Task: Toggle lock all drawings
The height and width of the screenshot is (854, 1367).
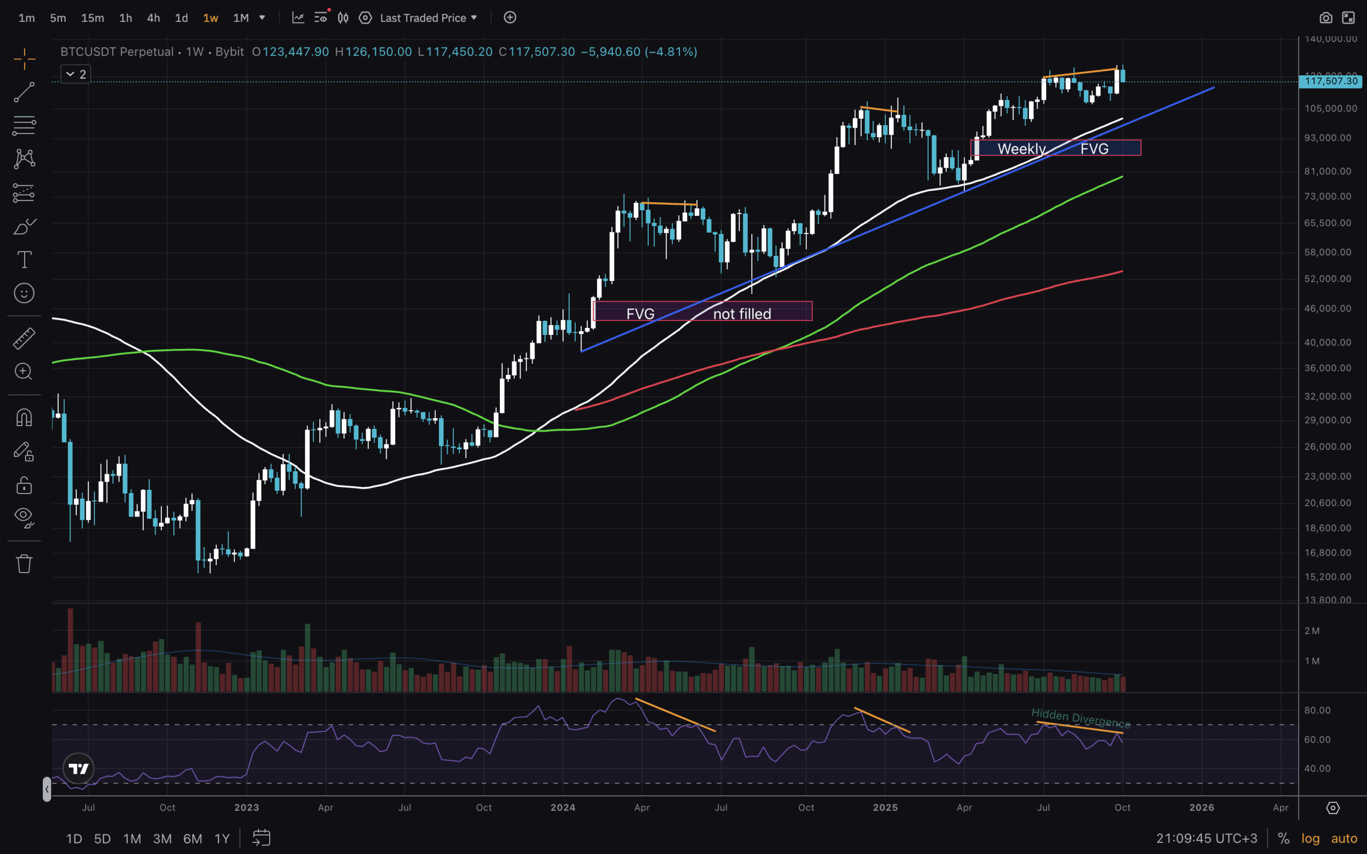Action: click(23, 485)
